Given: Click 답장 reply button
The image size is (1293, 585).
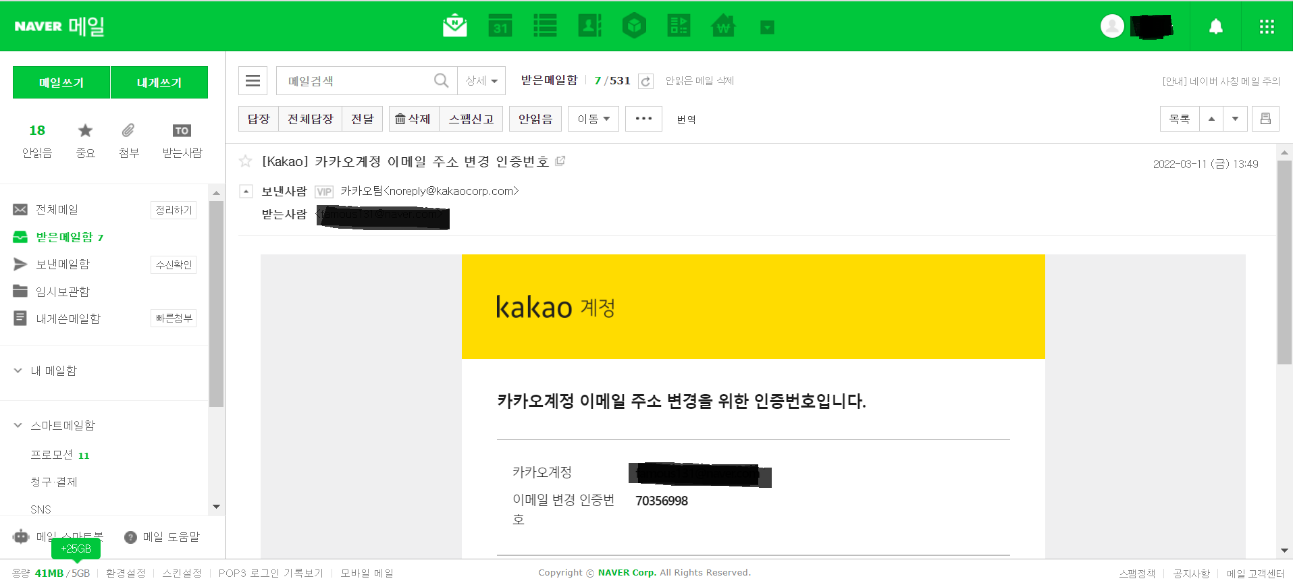Looking at the screenshot, I should point(259,119).
